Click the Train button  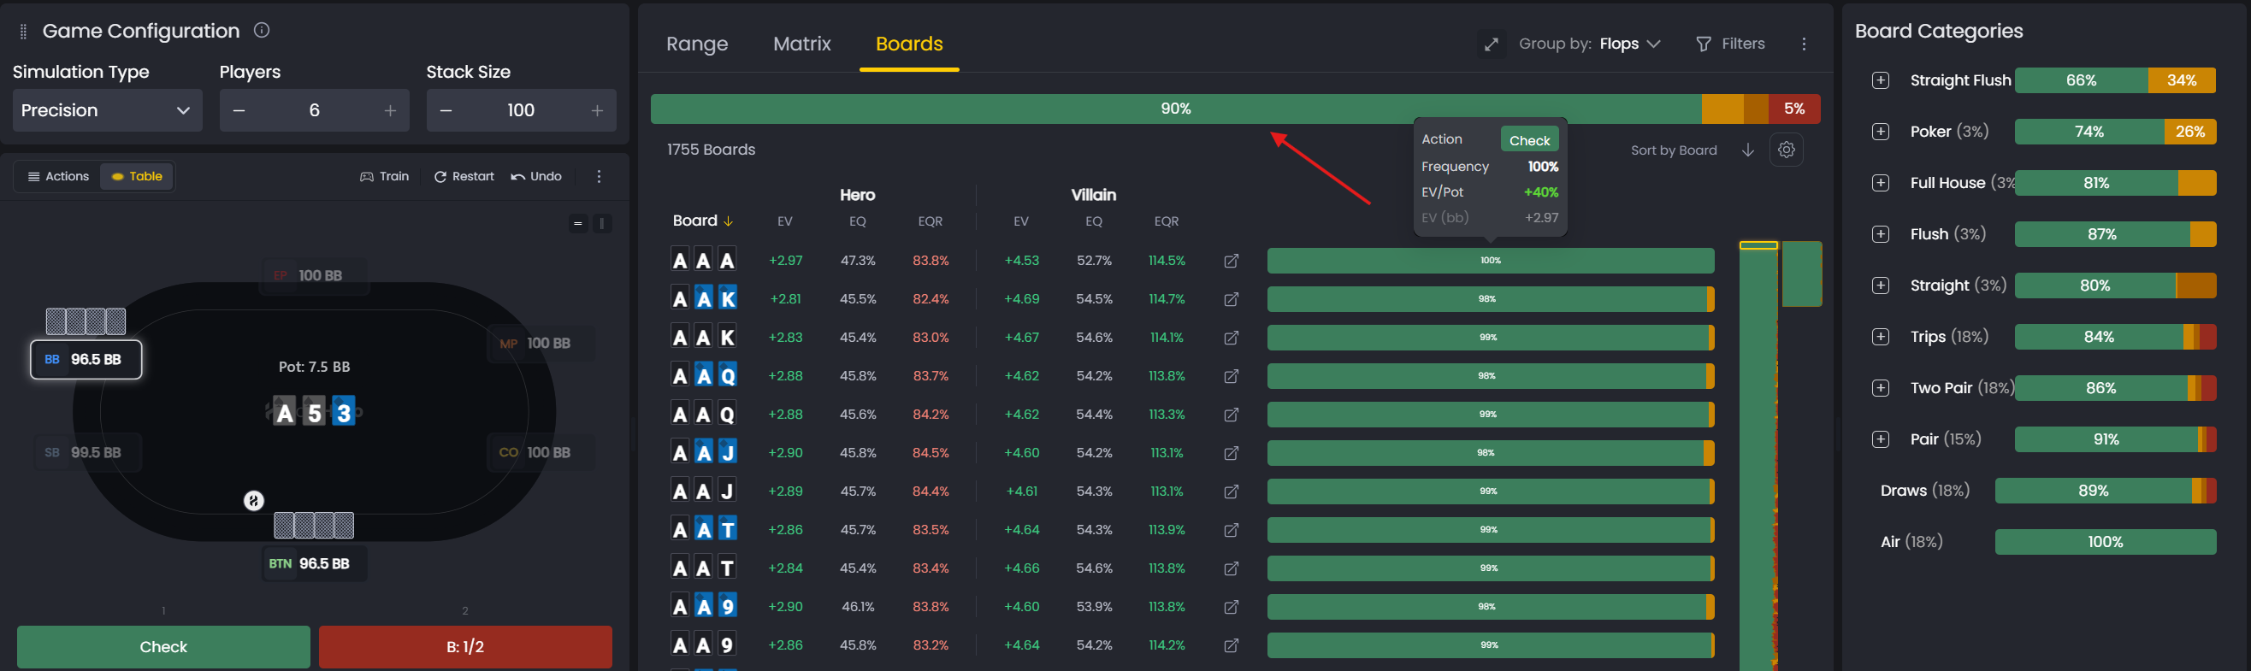coord(385,176)
